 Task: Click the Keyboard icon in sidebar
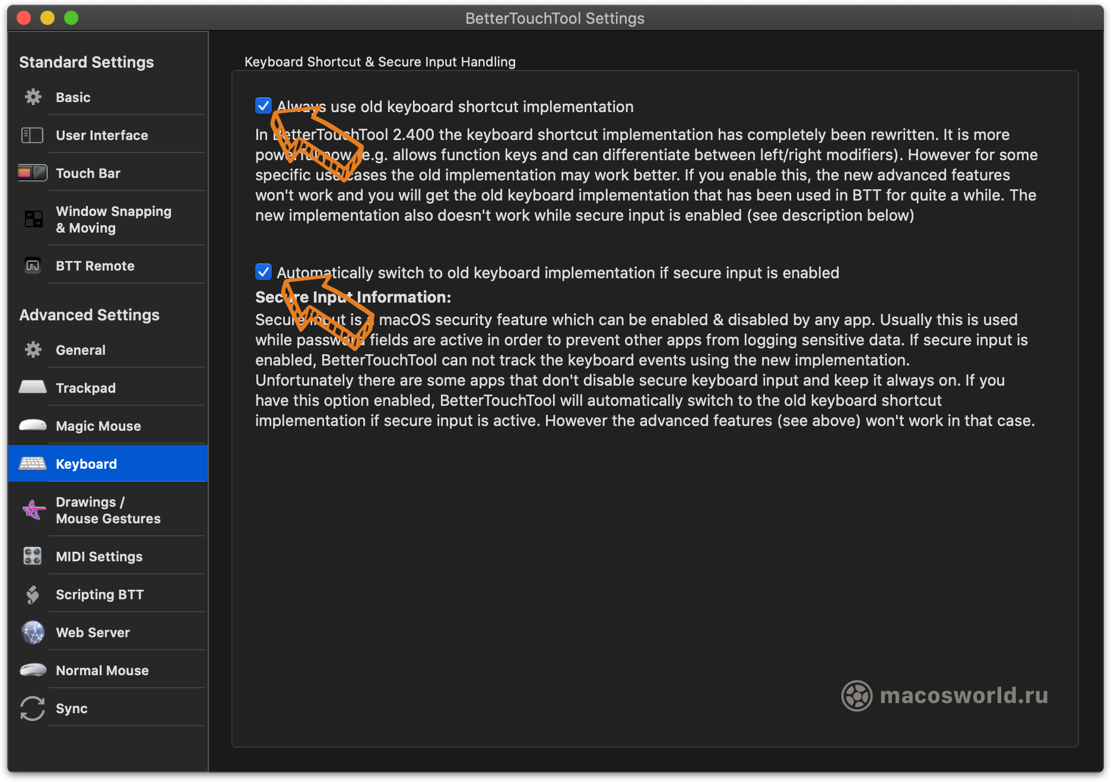pos(33,463)
